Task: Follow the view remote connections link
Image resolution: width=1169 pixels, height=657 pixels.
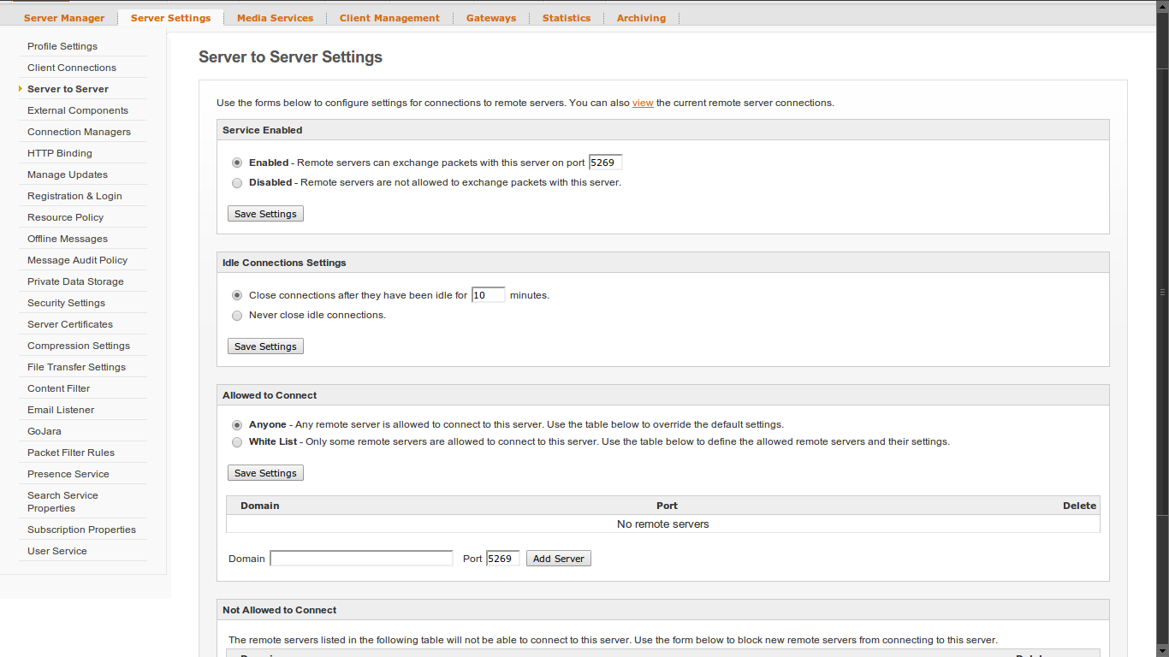Action: point(643,103)
